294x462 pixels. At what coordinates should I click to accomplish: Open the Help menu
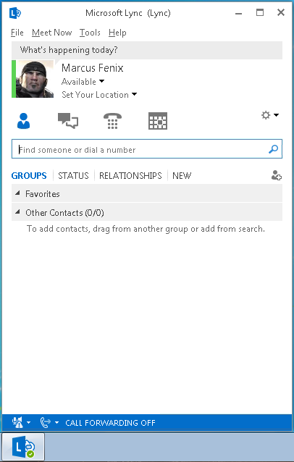(117, 33)
